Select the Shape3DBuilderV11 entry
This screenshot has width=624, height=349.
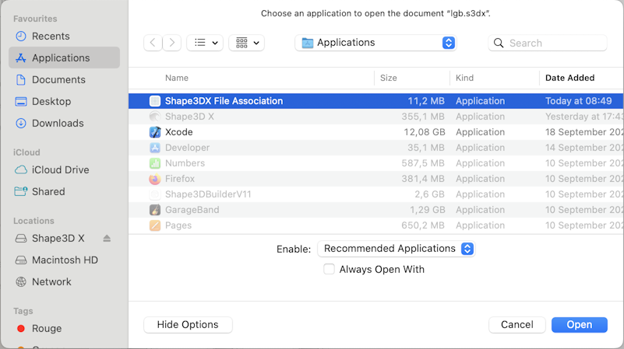coord(208,194)
